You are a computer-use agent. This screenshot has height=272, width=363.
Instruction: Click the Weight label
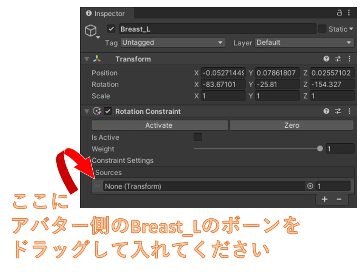[x=103, y=149]
